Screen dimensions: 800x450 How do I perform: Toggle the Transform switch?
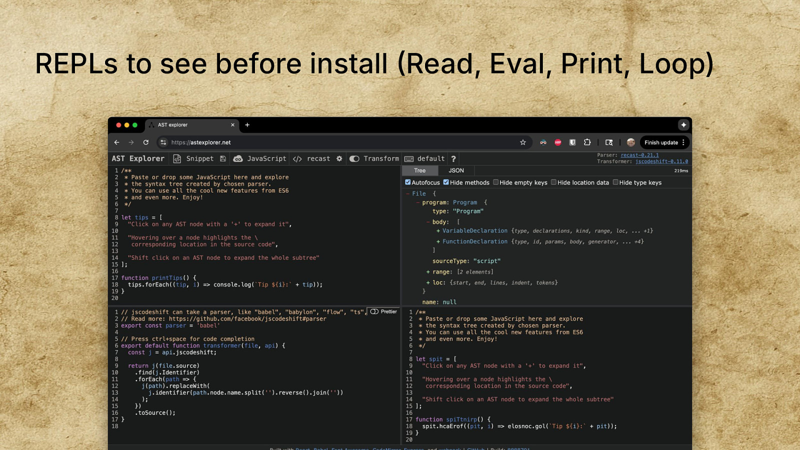click(354, 158)
